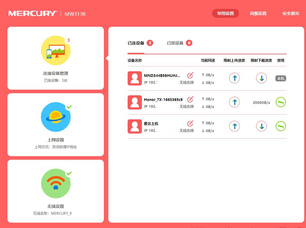Image resolution: width=306 pixels, height=228 pixels.
Task: Click the WiFi icon in 无线设置 card
Action: (x=56, y=183)
